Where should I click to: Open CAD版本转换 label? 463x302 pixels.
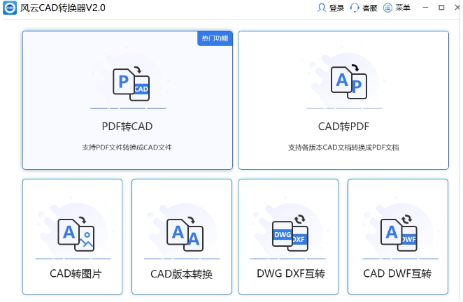(x=181, y=274)
